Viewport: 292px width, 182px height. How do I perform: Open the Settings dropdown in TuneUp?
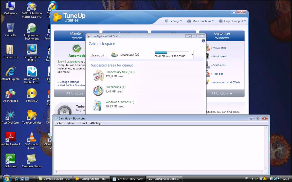pos(173,21)
